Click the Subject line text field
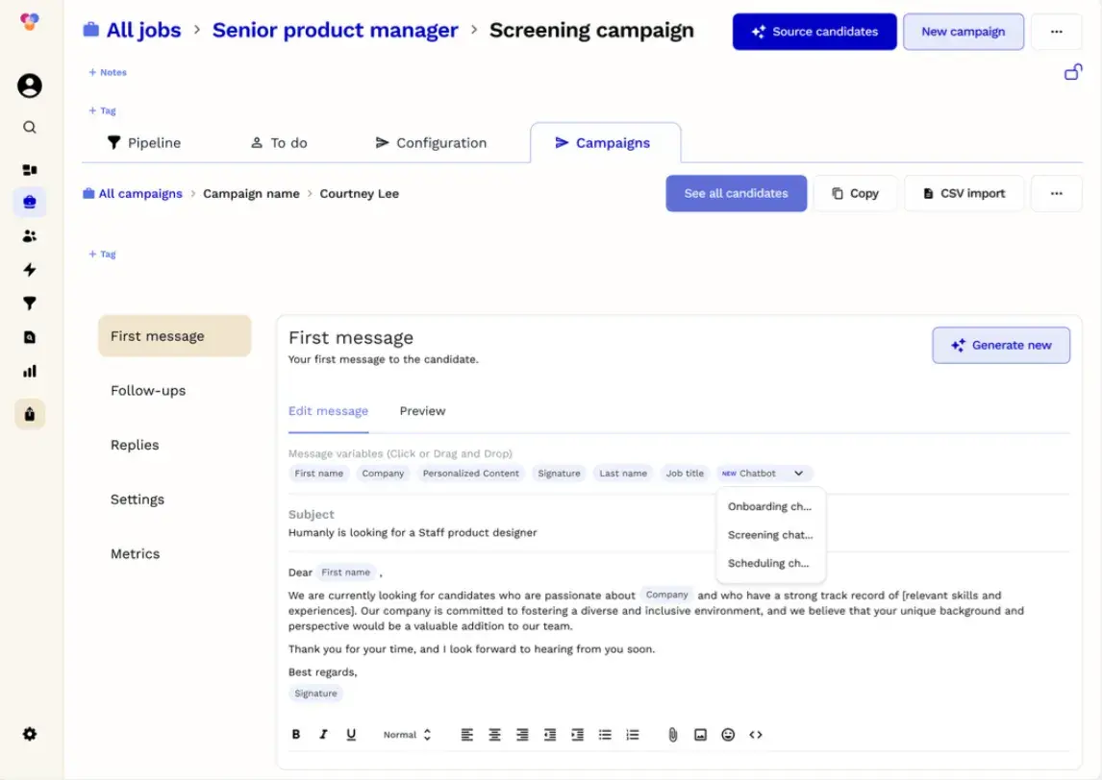1102x780 pixels. point(413,532)
